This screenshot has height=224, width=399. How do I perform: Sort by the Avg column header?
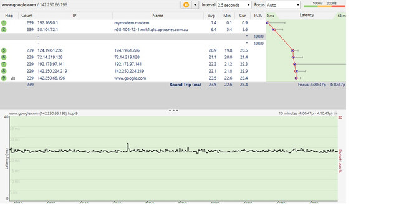pyautogui.click(x=211, y=16)
